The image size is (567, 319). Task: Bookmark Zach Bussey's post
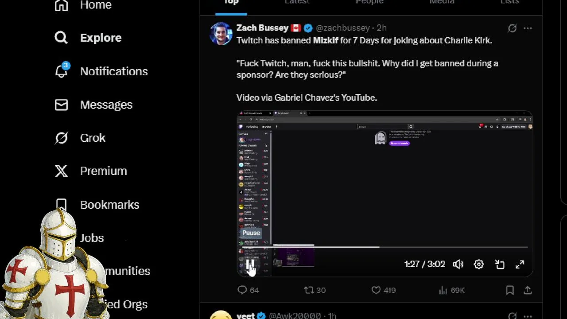coord(510,290)
